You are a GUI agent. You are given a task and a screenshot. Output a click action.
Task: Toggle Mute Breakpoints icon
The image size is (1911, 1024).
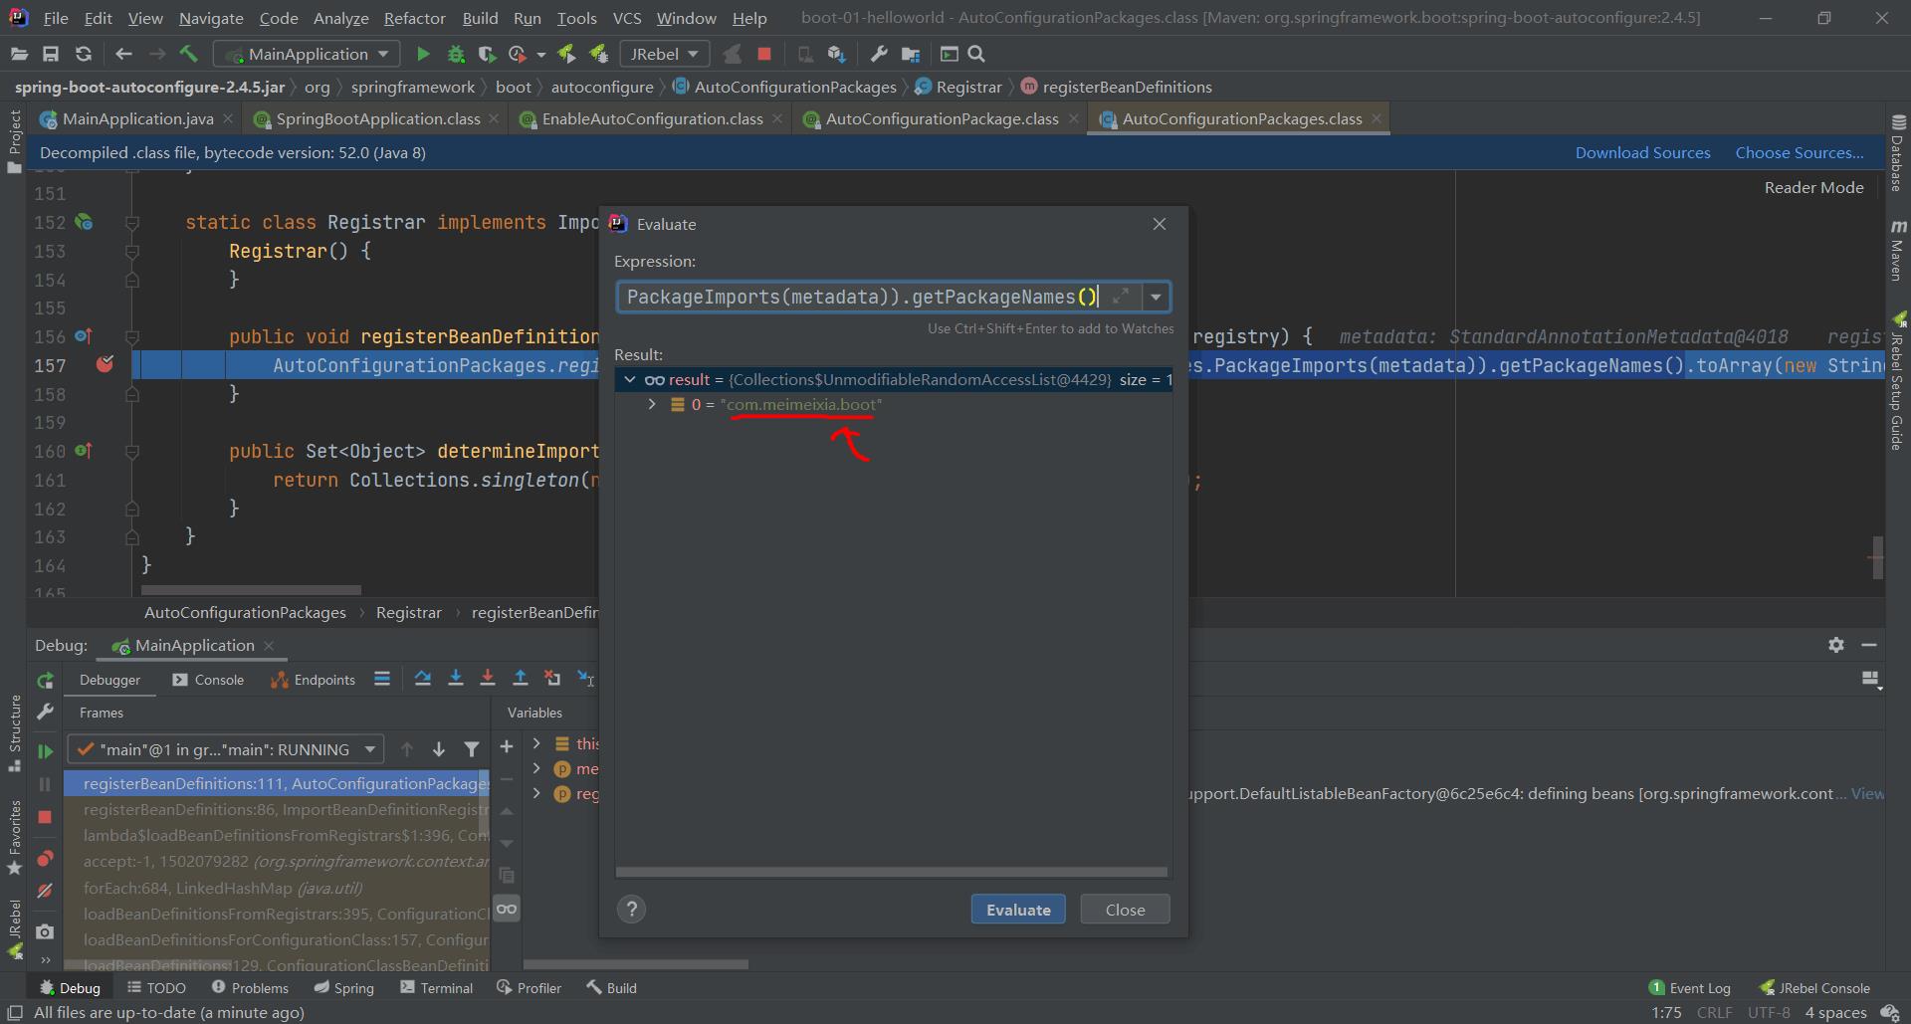click(x=45, y=891)
